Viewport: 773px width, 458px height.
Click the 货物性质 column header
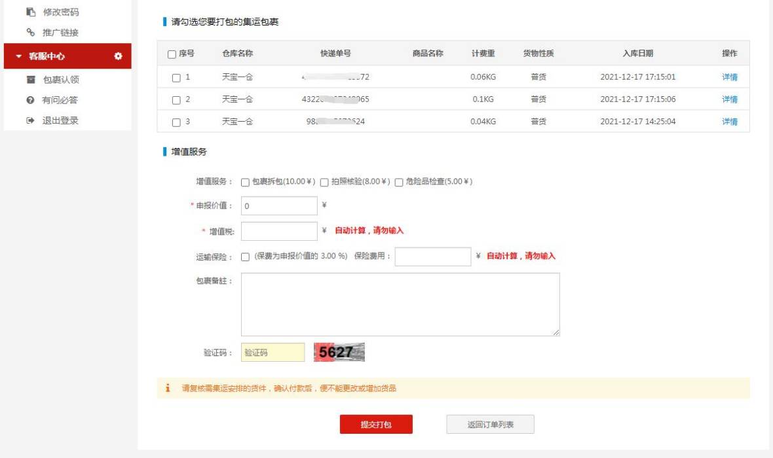[538, 53]
